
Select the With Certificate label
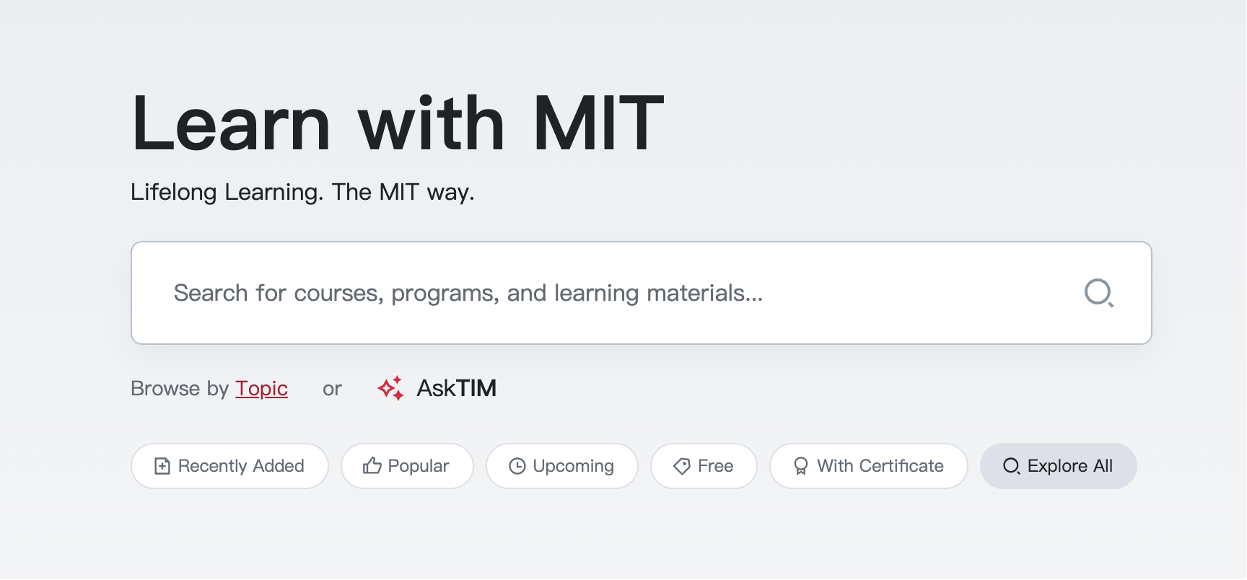click(x=880, y=466)
